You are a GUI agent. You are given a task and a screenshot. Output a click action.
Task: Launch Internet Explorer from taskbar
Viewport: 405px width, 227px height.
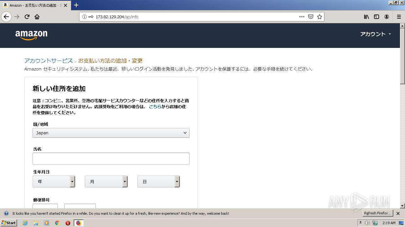[25, 223]
